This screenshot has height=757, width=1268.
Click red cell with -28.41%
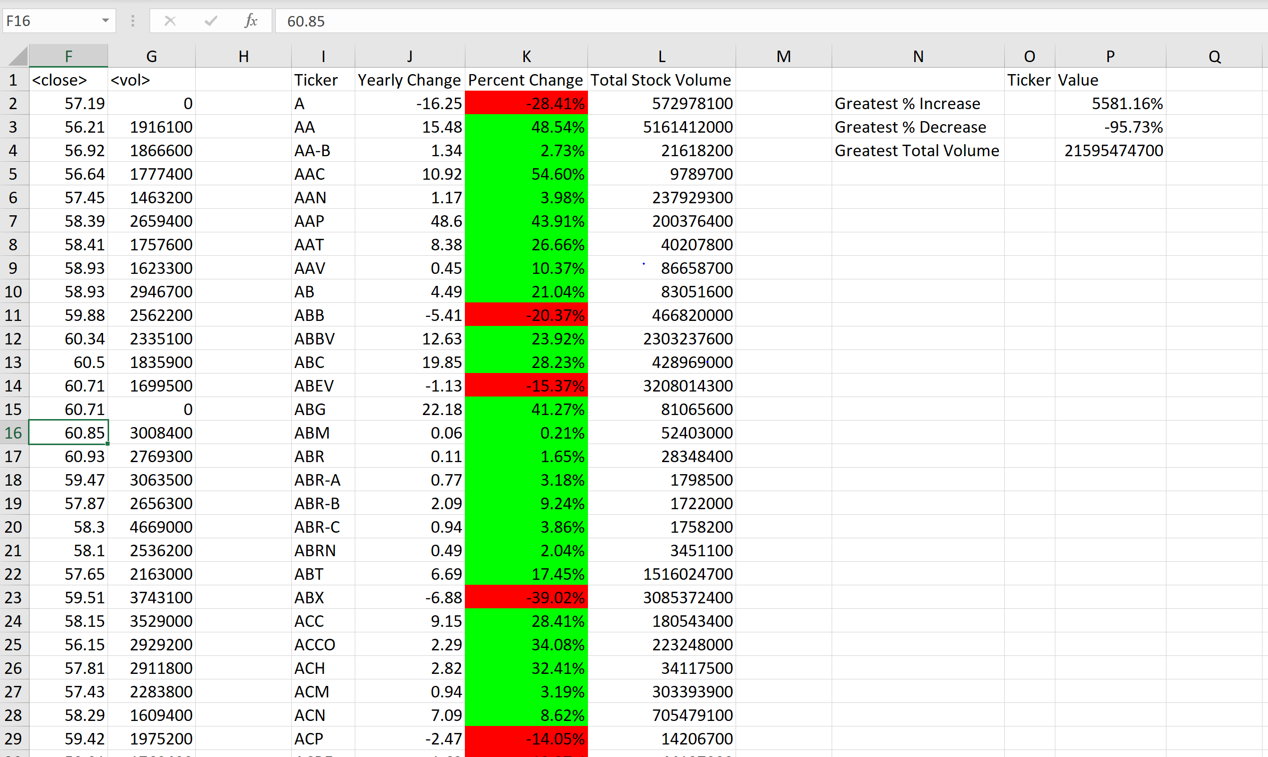[526, 104]
